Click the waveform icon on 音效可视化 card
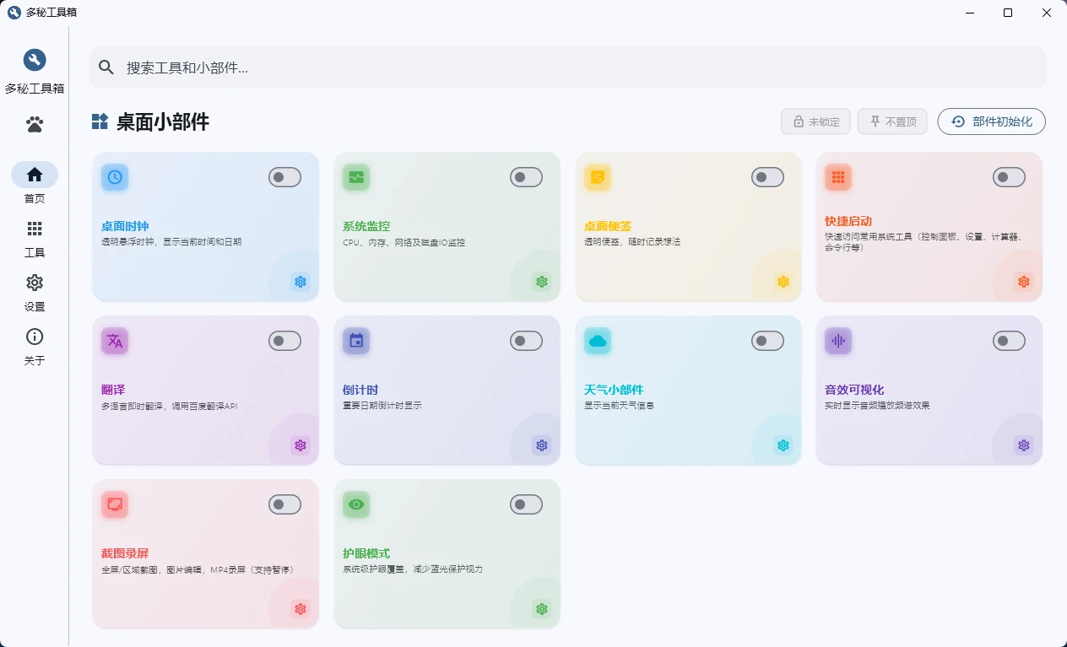 pos(838,341)
